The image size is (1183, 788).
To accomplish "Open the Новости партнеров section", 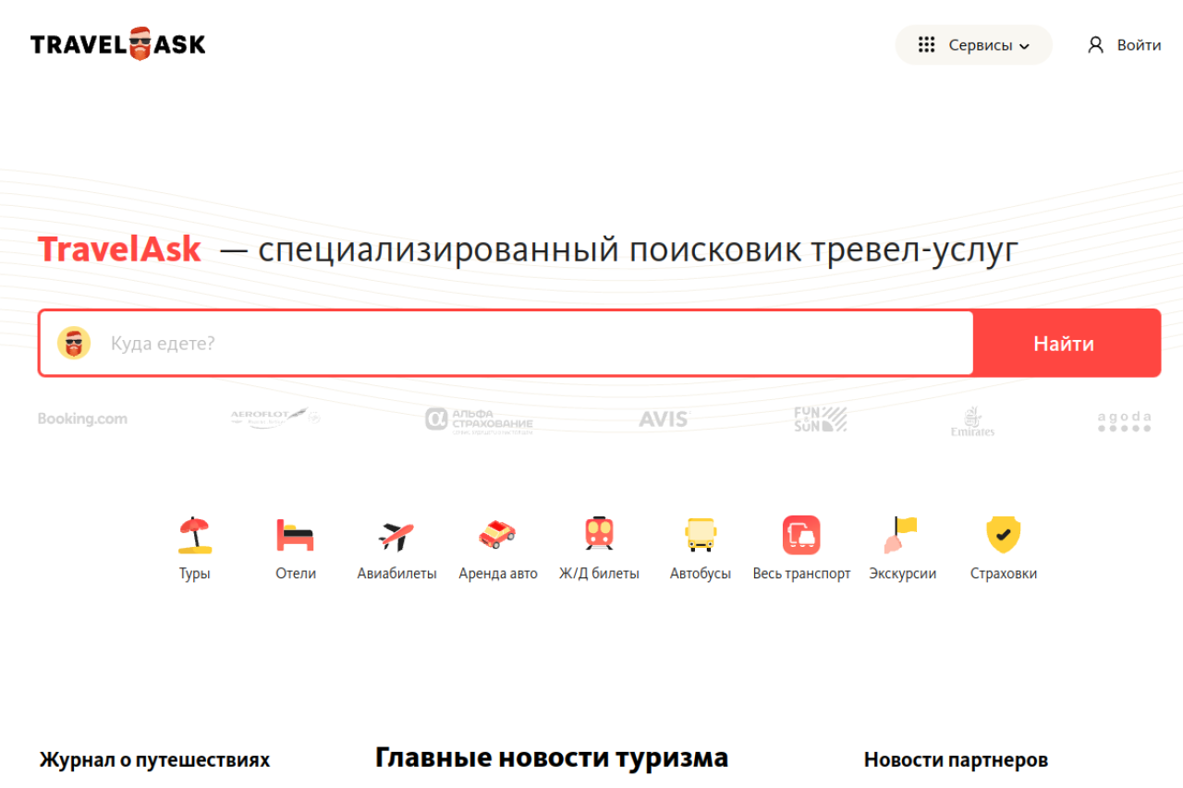I will pyautogui.click(x=956, y=760).
